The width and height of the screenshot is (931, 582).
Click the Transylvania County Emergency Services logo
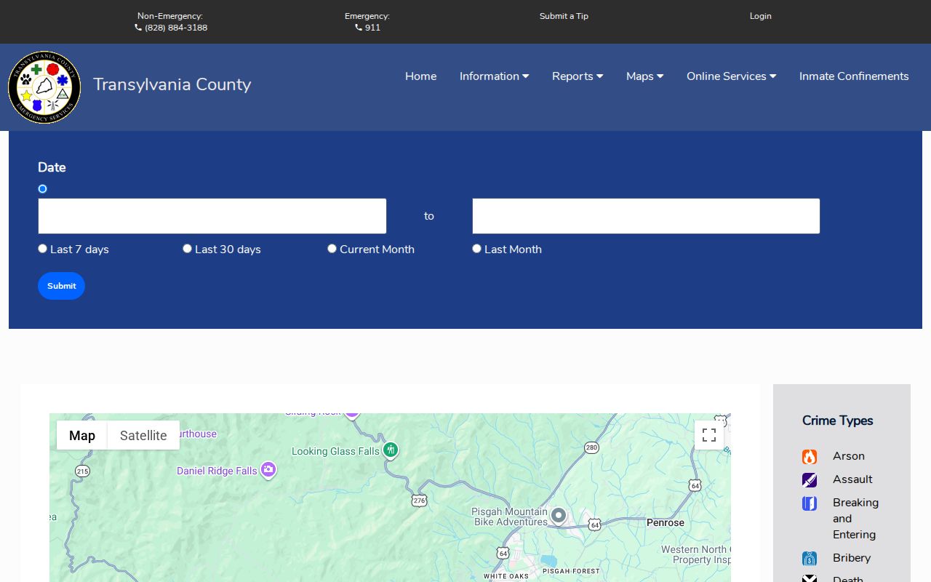click(44, 87)
